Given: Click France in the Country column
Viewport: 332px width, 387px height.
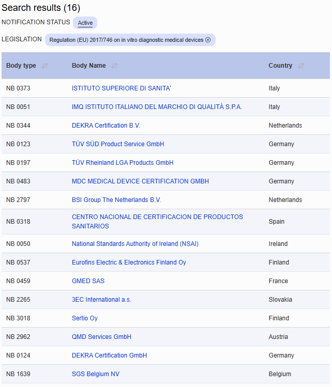Looking at the screenshot, I should pos(278,281).
